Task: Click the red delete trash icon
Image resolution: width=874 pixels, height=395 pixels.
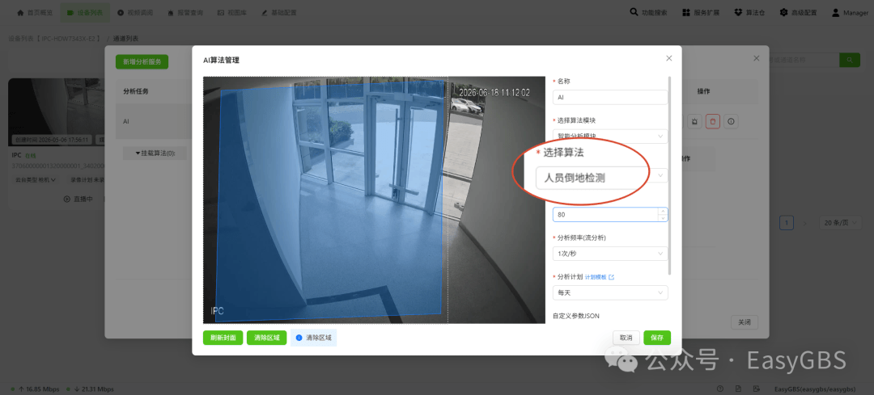Action: tap(713, 120)
